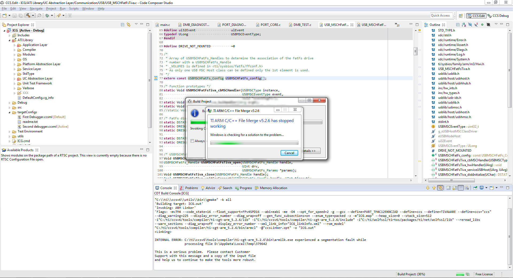Show hidden editor tabs list chevron
Image resolution: width=513 pixels, height=278 pixels.
tap(397, 25)
